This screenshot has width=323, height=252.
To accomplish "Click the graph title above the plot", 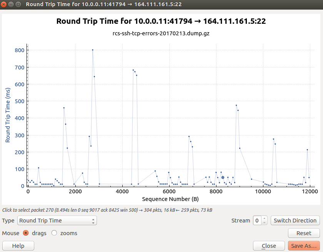I will 161,21.
